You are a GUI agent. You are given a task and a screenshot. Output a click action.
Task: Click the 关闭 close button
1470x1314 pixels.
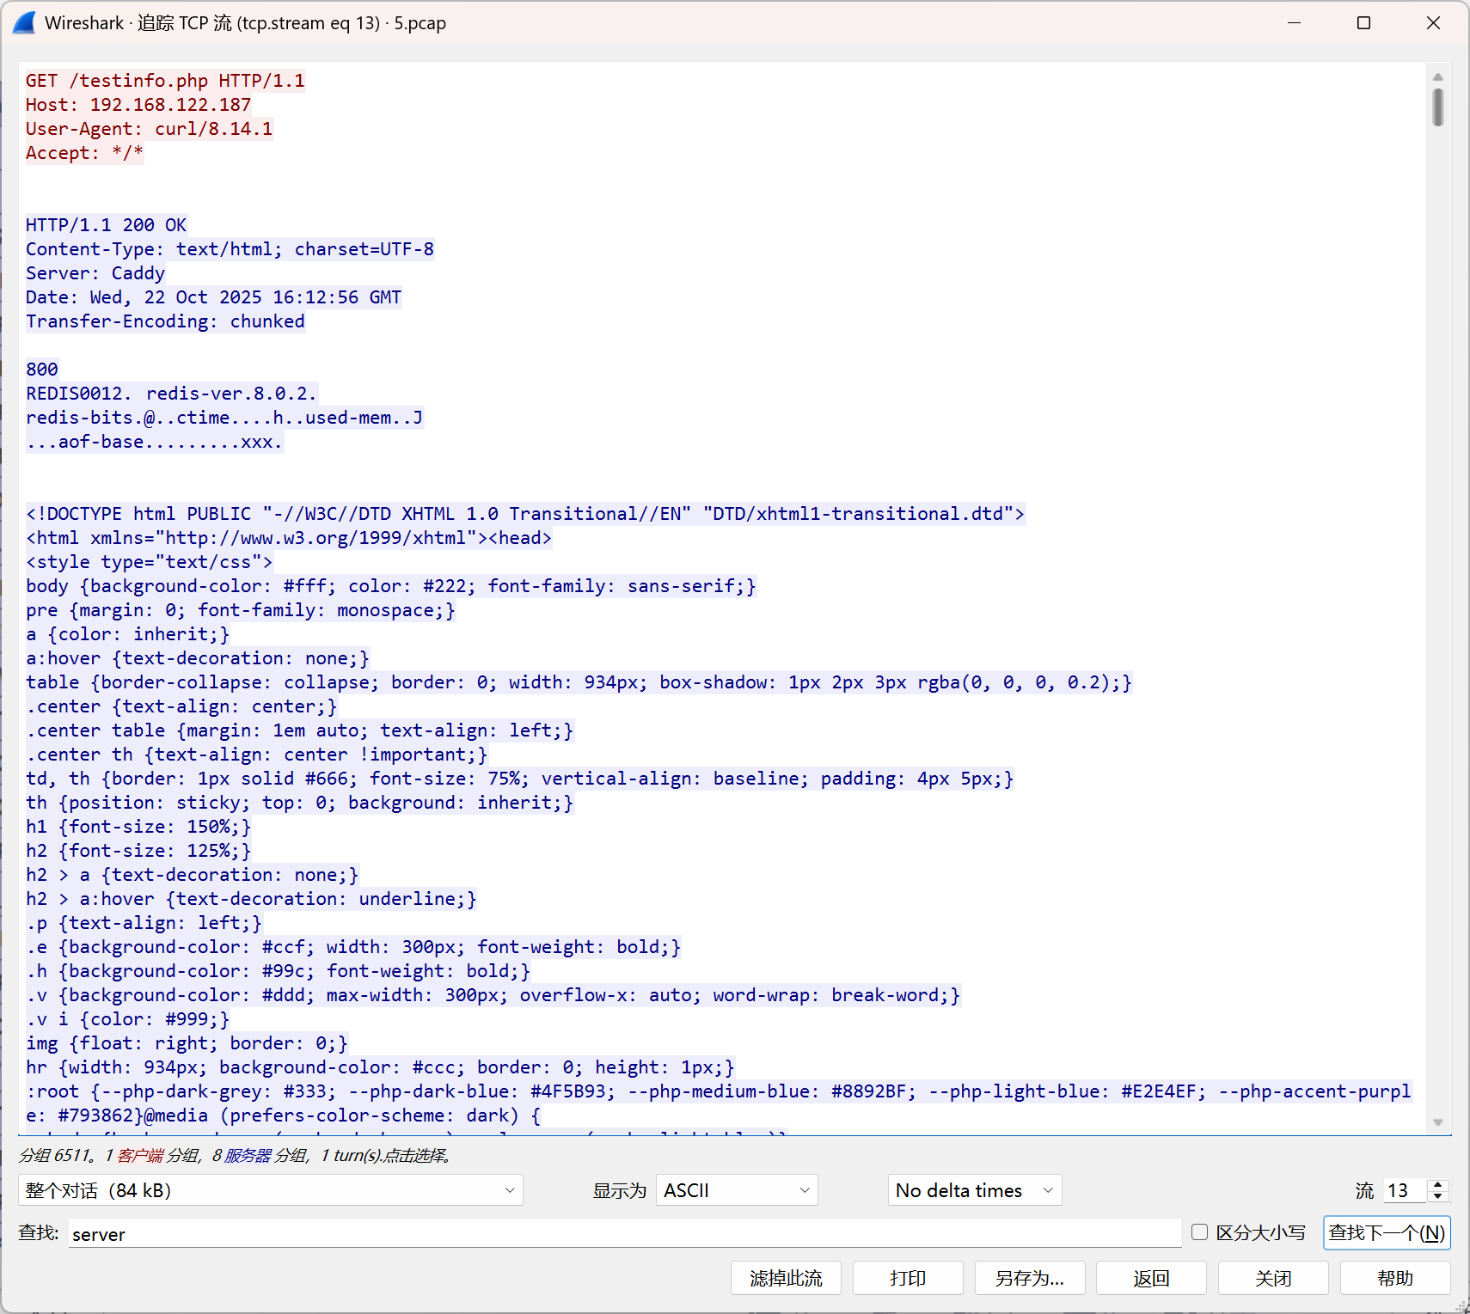1274,1278
